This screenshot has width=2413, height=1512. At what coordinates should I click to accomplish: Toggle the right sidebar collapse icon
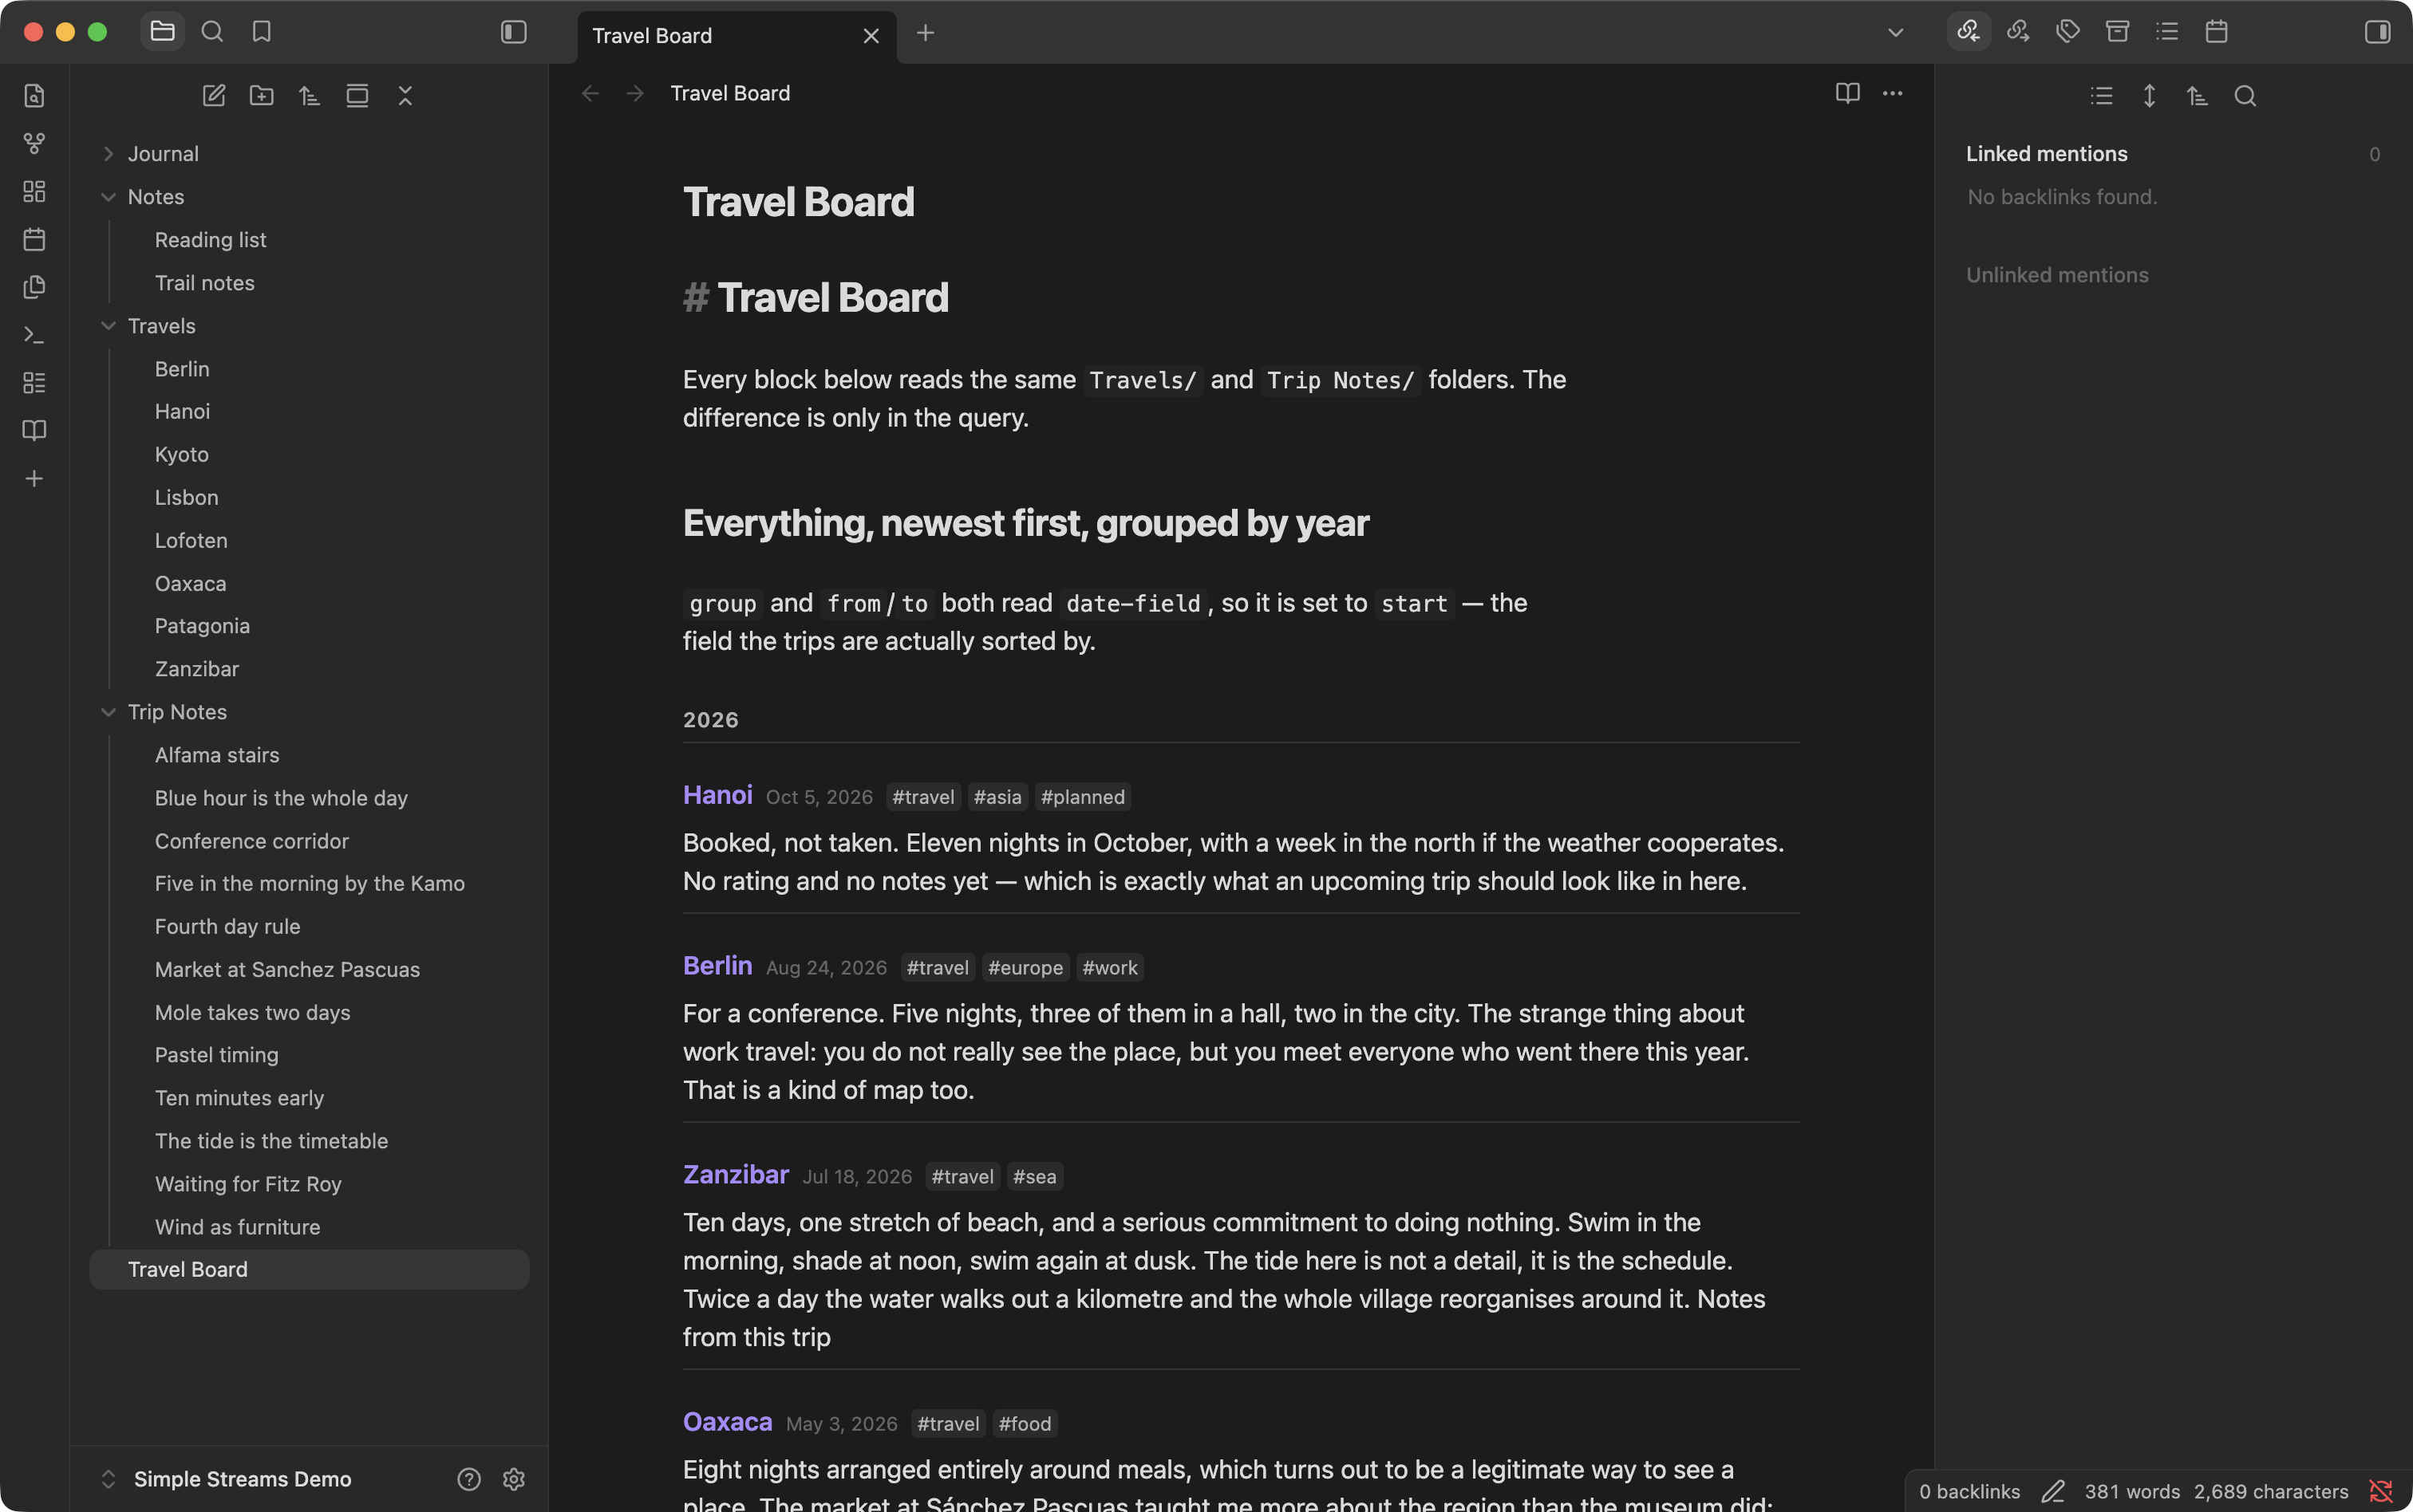tap(2377, 32)
